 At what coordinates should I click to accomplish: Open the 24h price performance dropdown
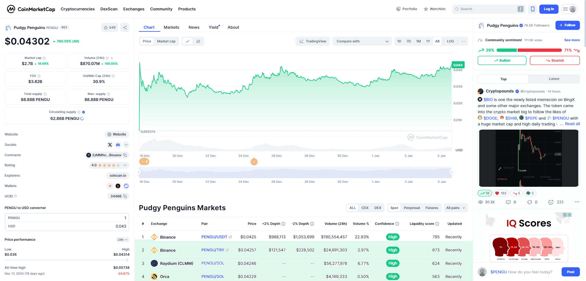click(122, 240)
